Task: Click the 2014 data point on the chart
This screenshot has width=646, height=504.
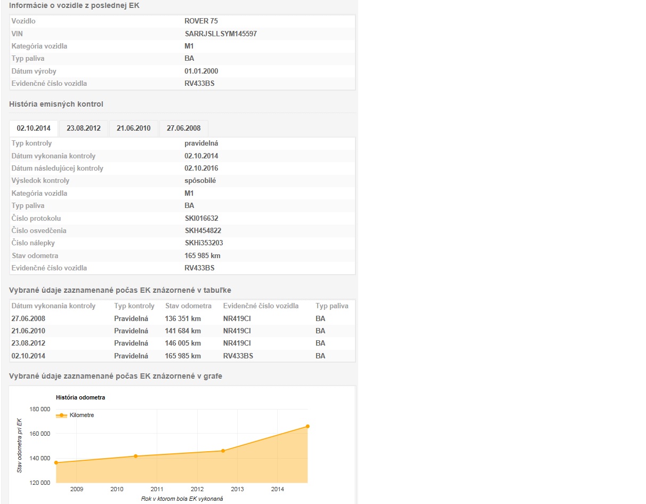Action: click(308, 426)
